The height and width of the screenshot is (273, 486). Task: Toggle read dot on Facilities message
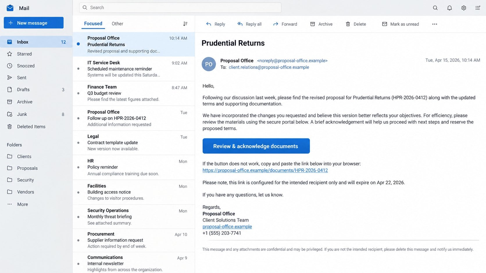click(78, 192)
